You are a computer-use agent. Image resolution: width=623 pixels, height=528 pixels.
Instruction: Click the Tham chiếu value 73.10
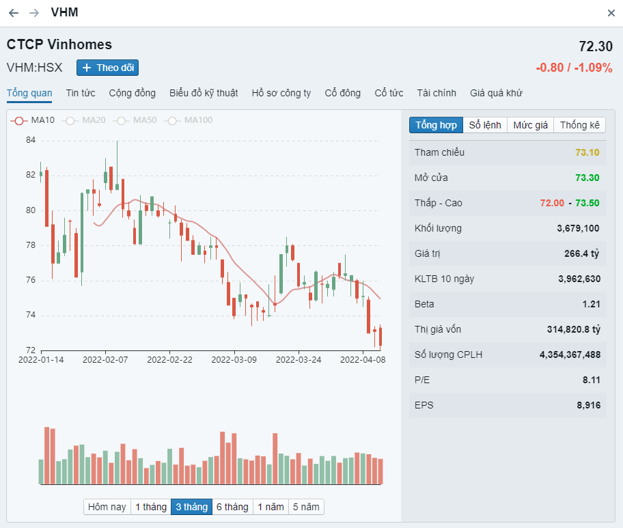(587, 152)
